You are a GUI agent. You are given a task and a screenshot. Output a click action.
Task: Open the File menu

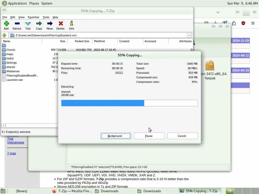coord(5,17)
